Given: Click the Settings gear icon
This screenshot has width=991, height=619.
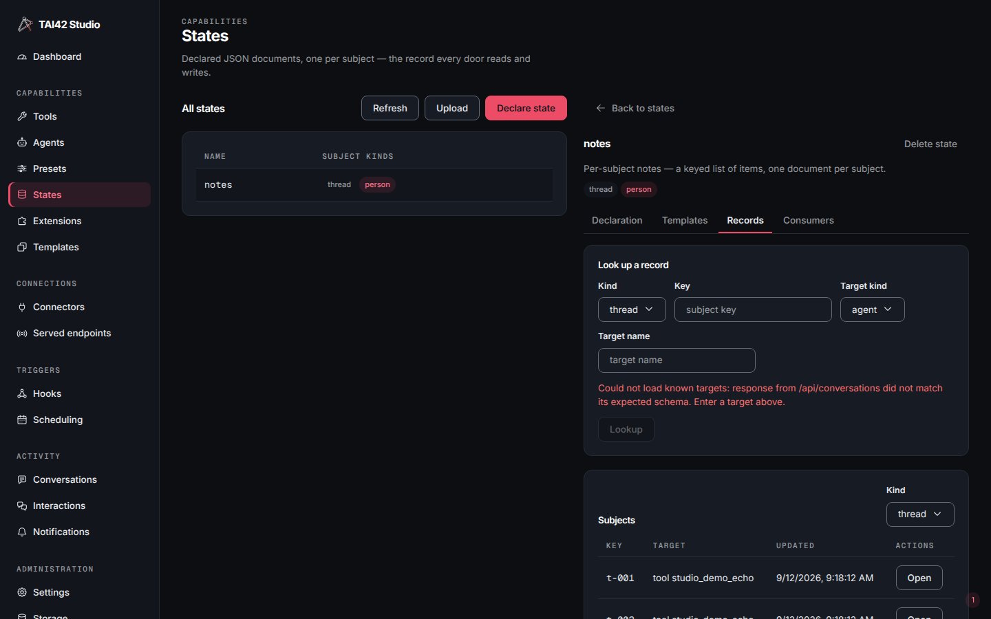Looking at the screenshot, I should (22, 593).
